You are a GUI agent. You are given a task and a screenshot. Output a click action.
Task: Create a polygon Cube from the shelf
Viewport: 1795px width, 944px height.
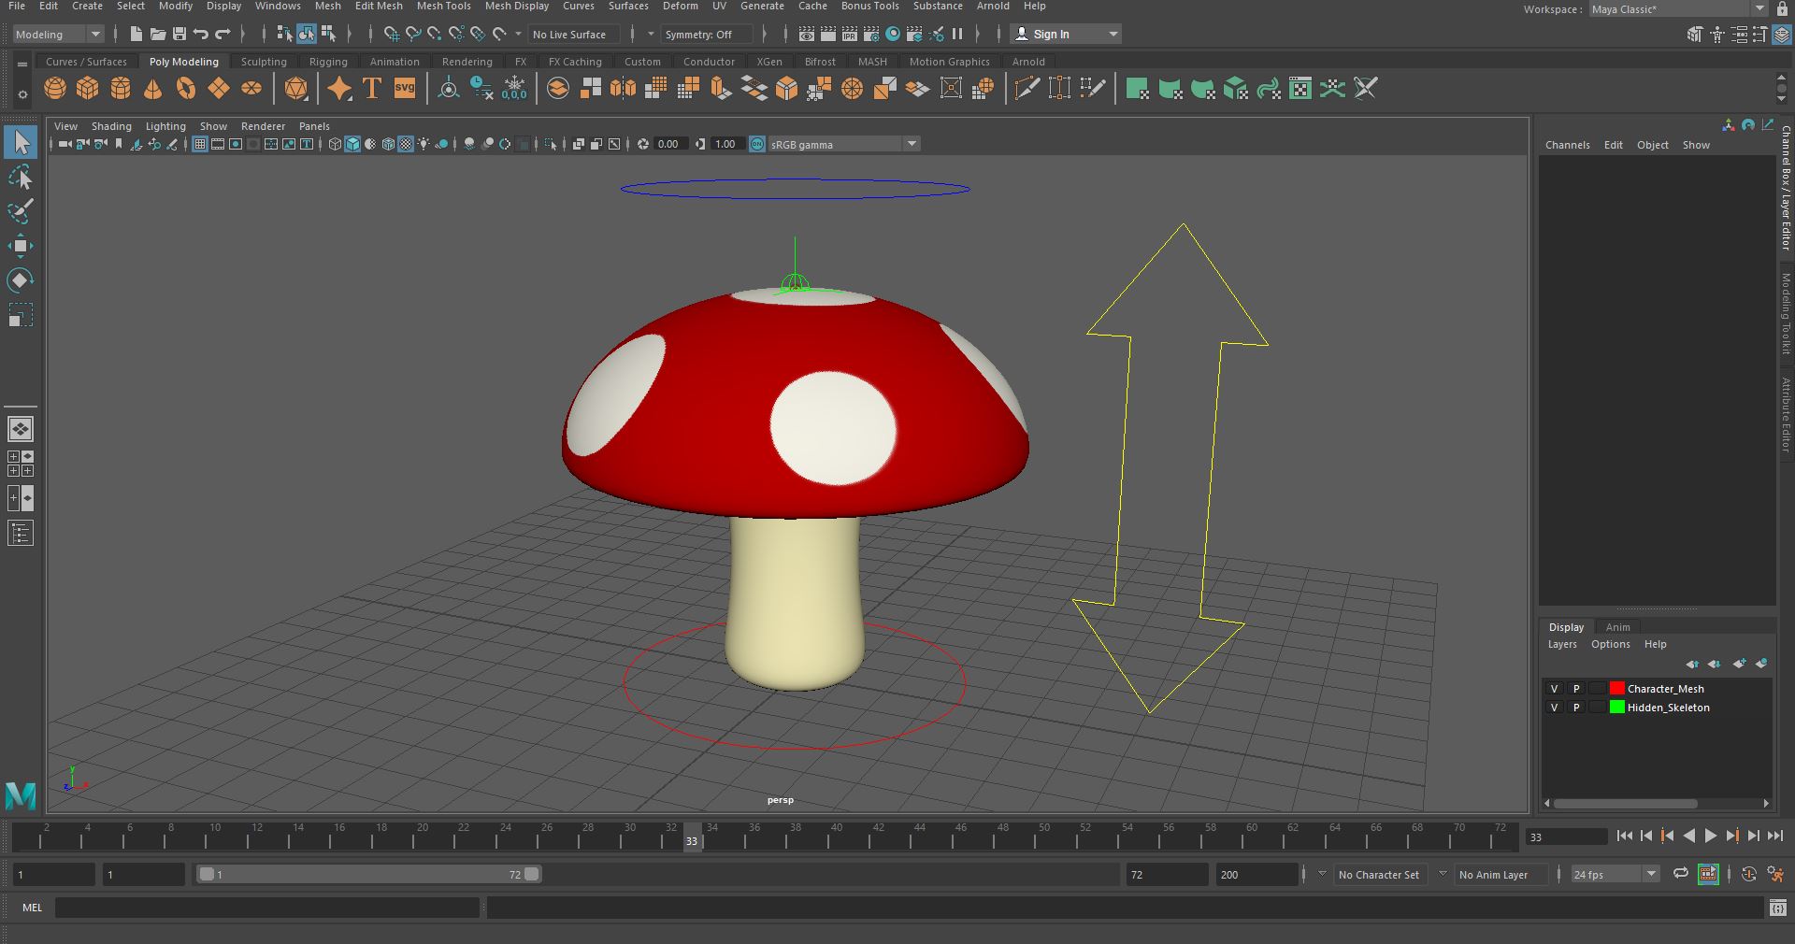point(86,89)
